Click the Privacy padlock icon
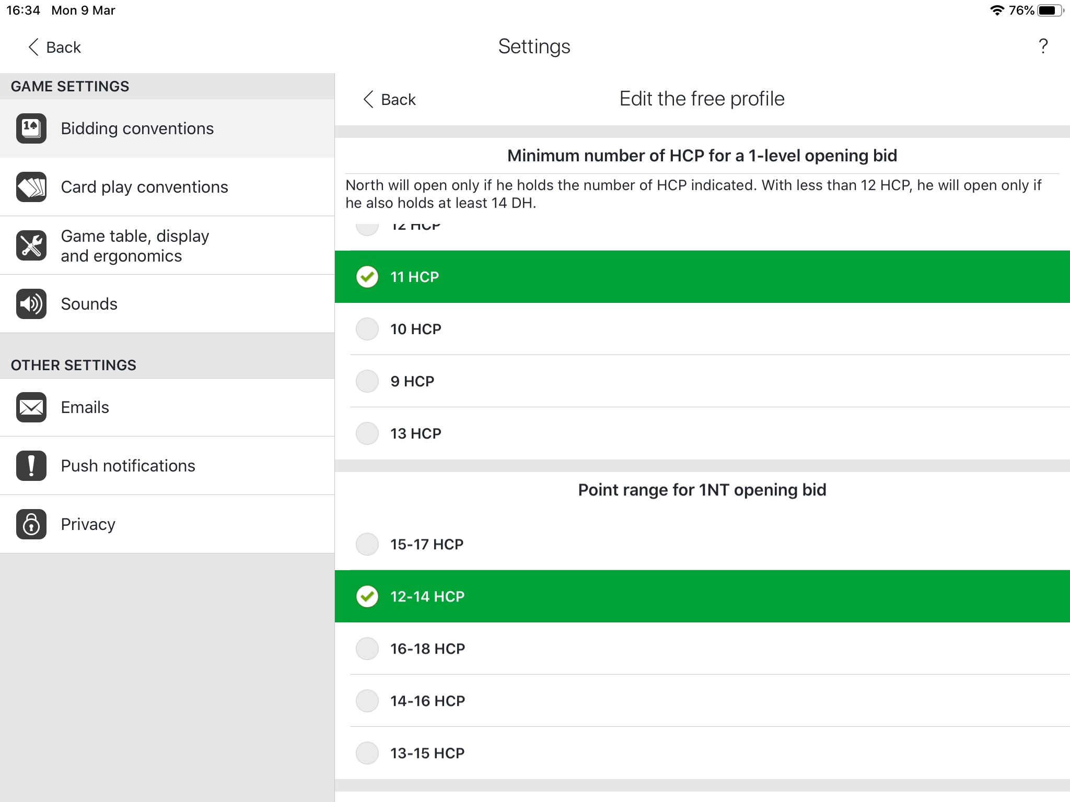Image resolution: width=1070 pixels, height=802 pixels. (31, 524)
